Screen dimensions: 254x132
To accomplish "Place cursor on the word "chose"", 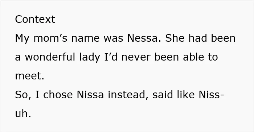I will 58,95.
